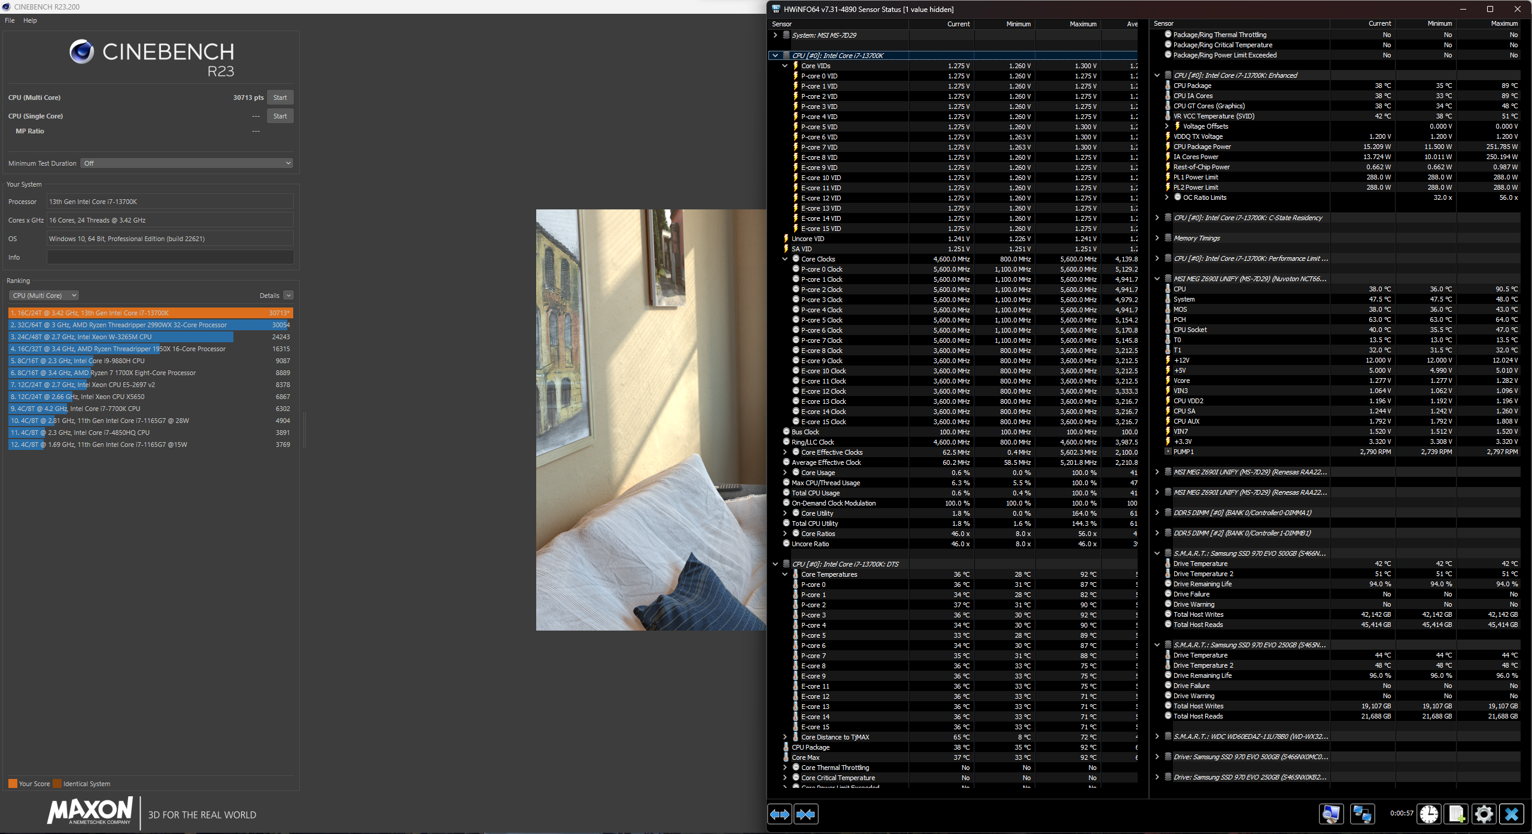Click the chip icon beside System: MSI MS-7D29
The image size is (1532, 834).
pos(786,35)
